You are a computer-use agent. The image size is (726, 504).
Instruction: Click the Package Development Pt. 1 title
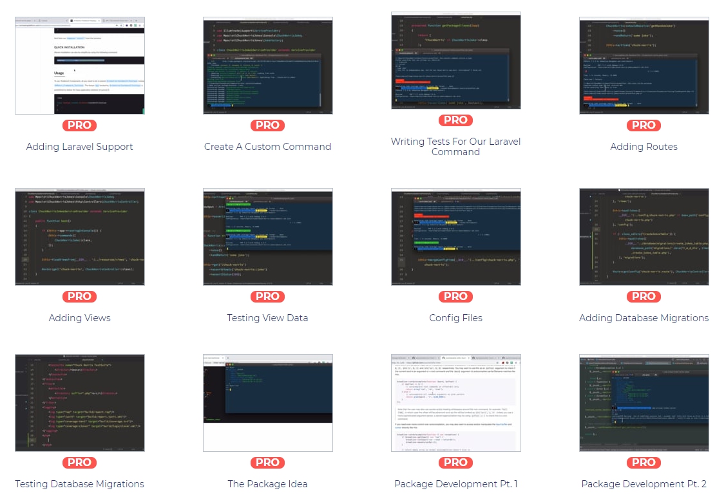click(455, 484)
